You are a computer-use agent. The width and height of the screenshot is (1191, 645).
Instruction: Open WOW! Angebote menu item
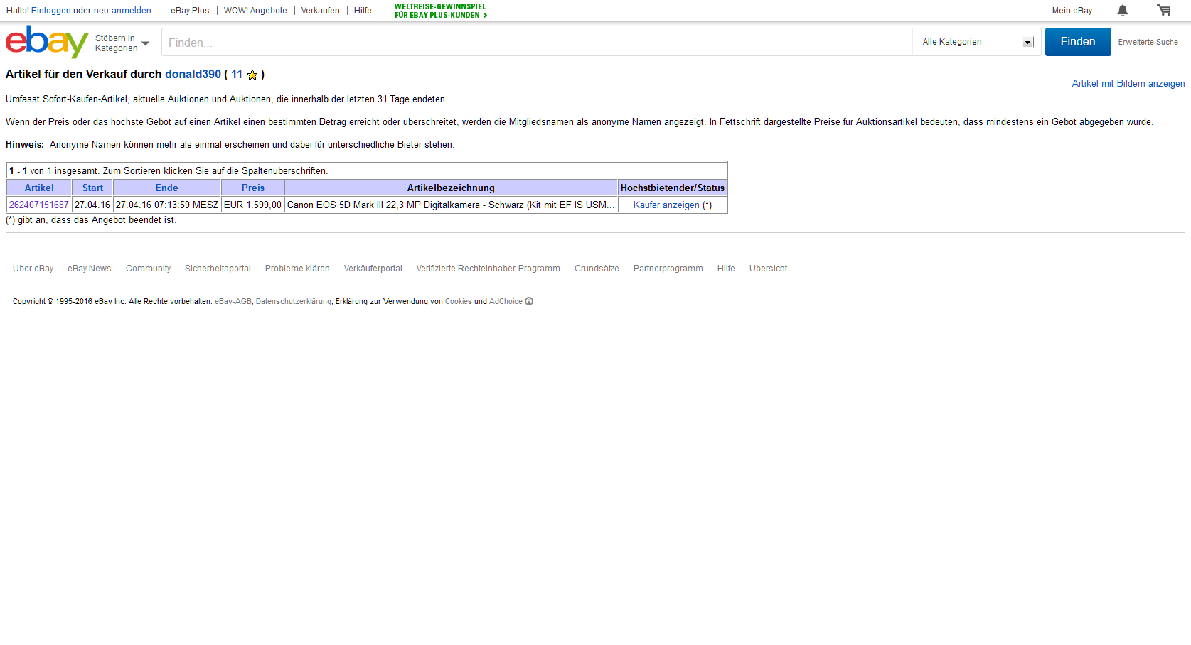(255, 11)
